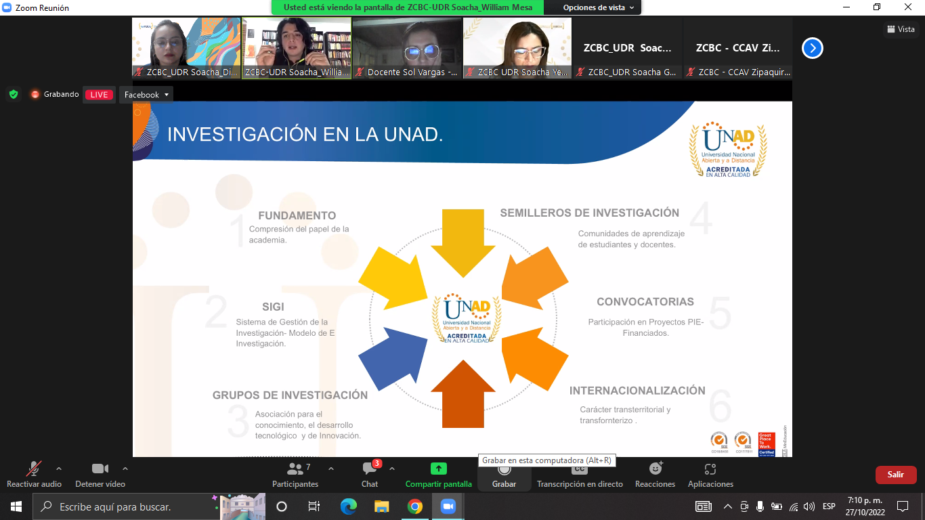Toggle Reactivar audio to unmute microphone

point(34,475)
